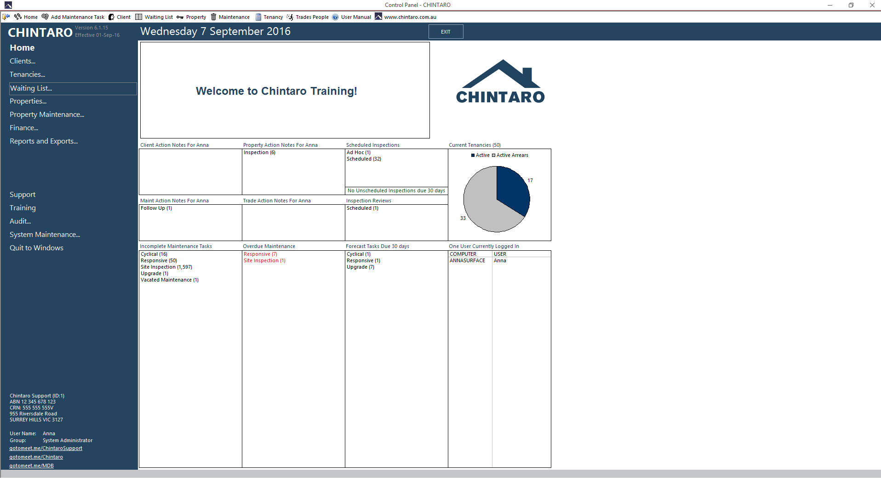Select Scheduled (1) under Inspection Reviews

tap(362, 208)
